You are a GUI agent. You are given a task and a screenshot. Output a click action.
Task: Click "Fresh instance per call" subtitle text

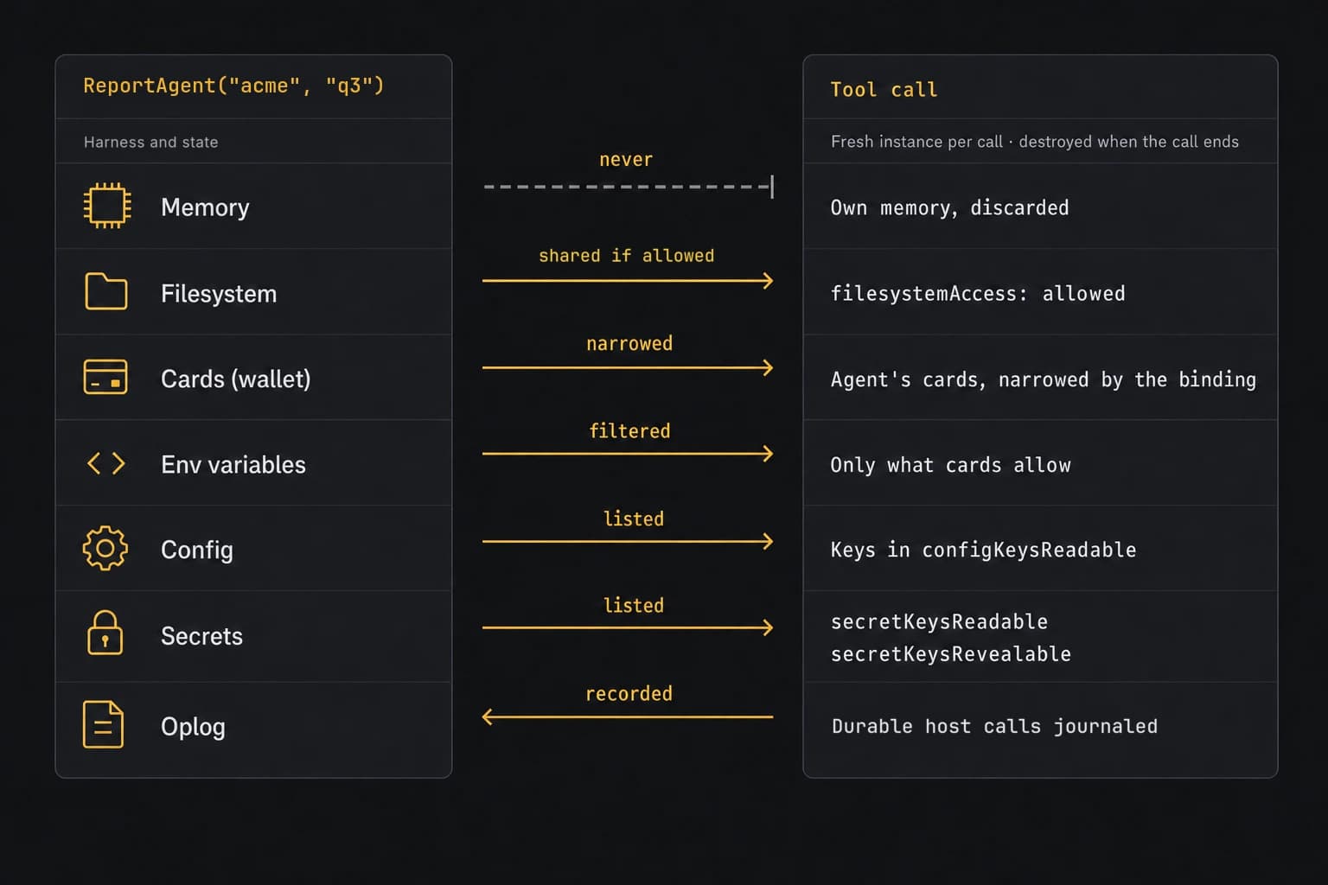[916, 142]
